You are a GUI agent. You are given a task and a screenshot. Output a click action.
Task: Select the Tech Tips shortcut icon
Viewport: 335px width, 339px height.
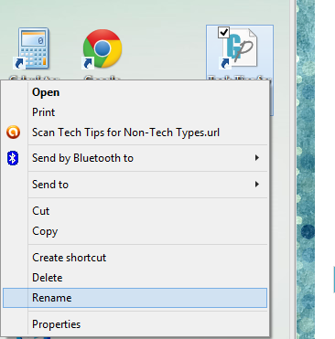coord(240,48)
